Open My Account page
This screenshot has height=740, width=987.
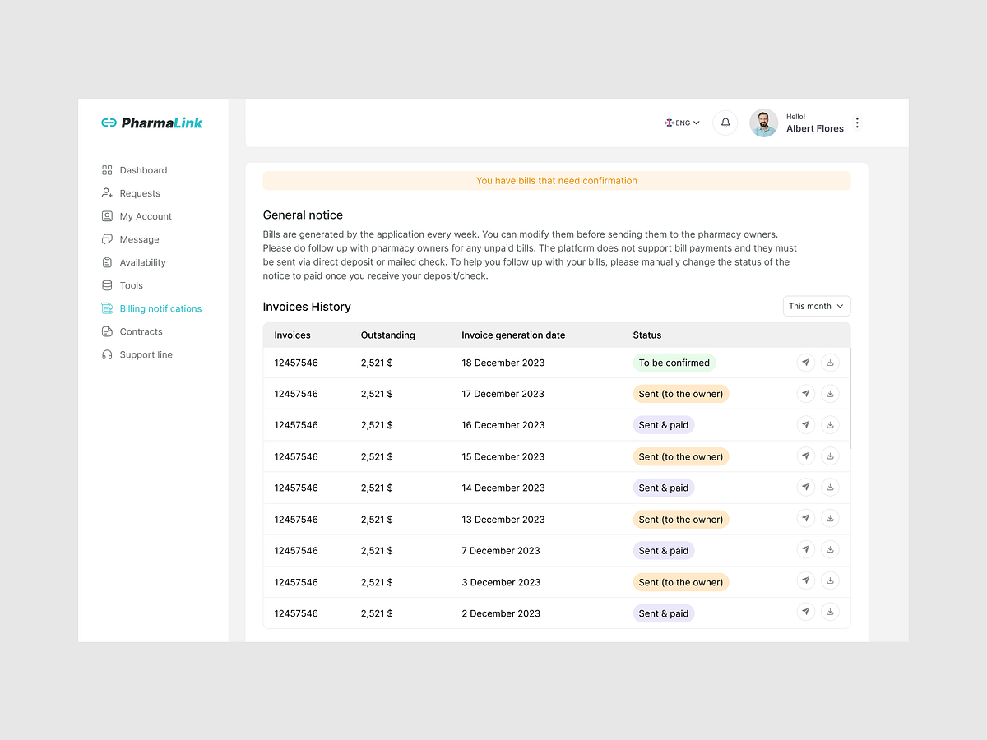pyautogui.click(x=137, y=216)
